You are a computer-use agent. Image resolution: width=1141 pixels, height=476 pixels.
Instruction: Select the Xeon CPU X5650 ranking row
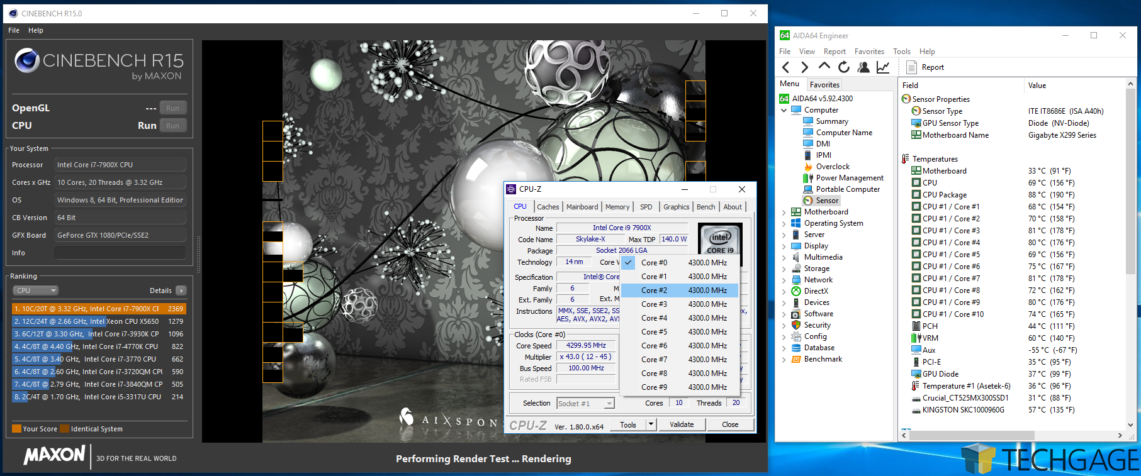[99, 321]
